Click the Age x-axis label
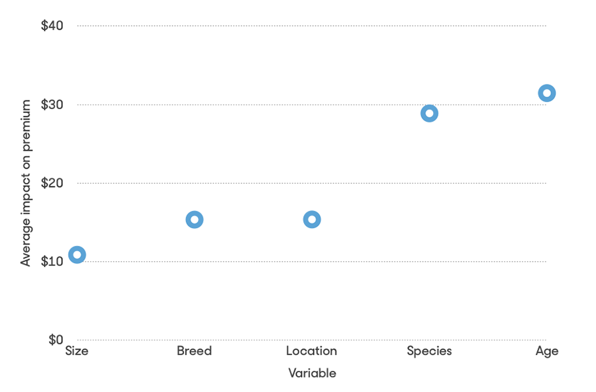 coord(546,351)
